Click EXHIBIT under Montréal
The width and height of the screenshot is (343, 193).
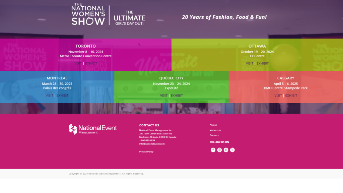[63, 95]
